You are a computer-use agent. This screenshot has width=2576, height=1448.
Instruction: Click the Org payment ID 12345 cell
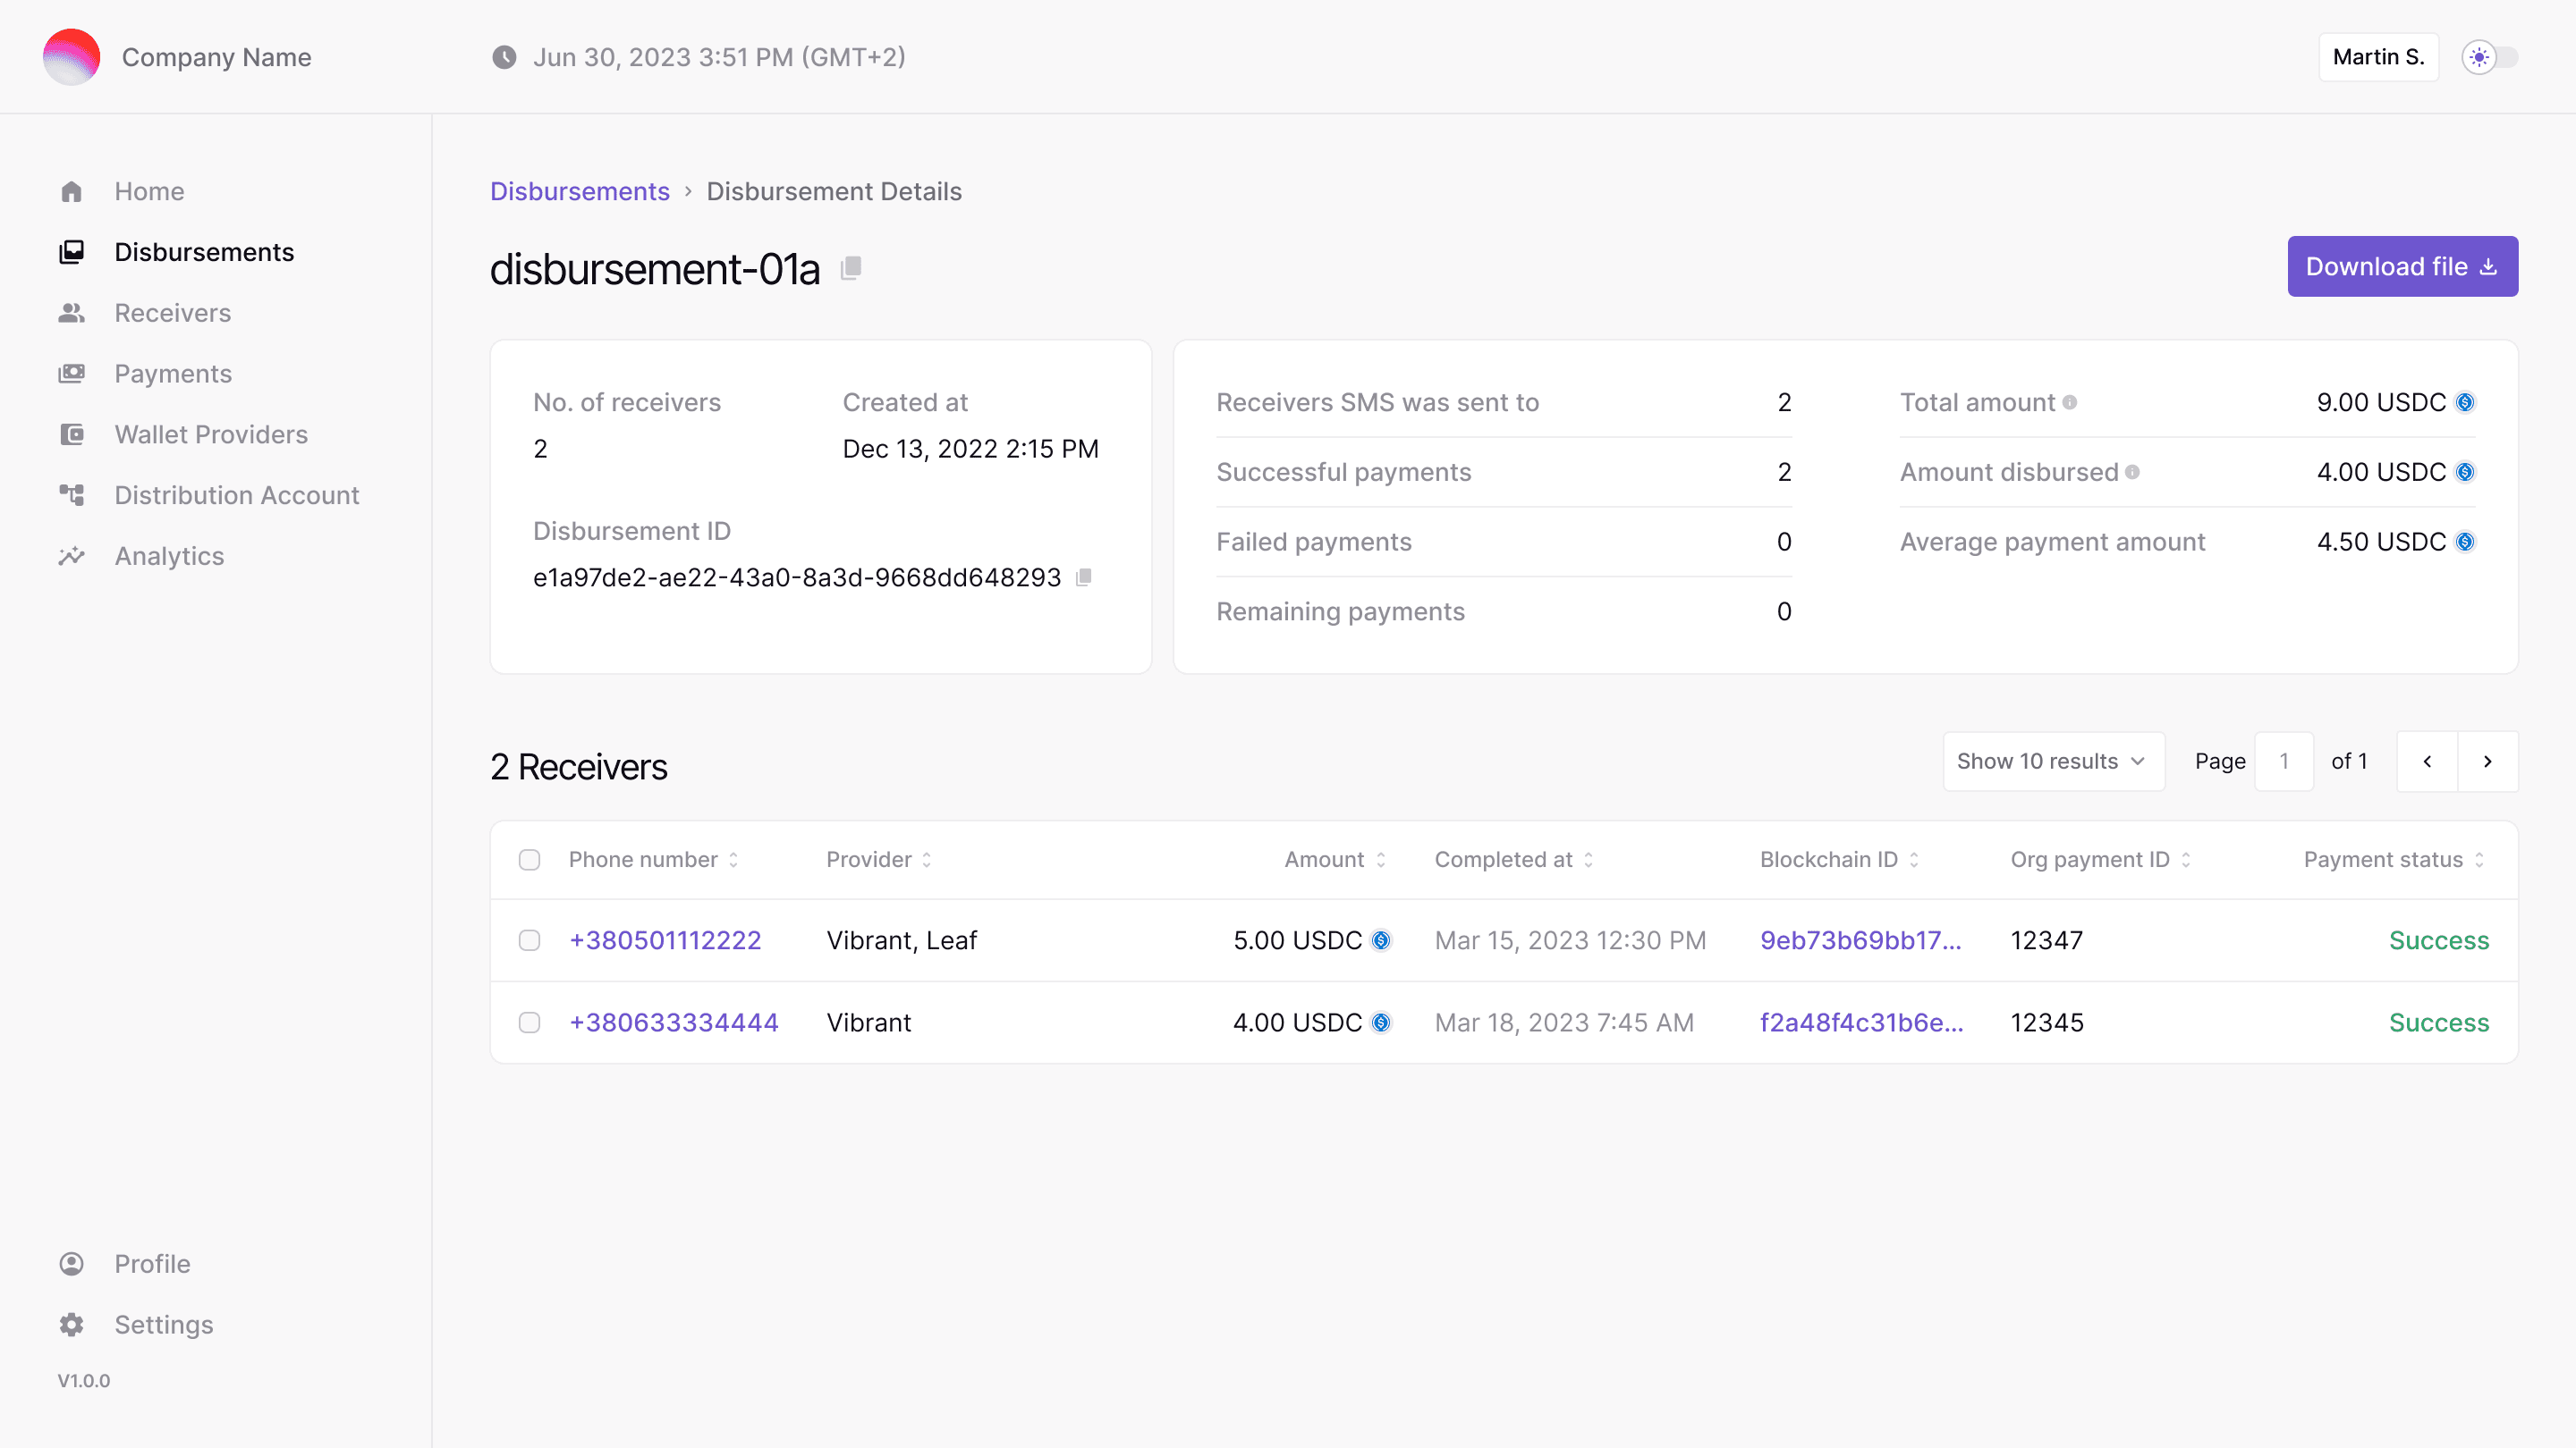point(2047,1023)
